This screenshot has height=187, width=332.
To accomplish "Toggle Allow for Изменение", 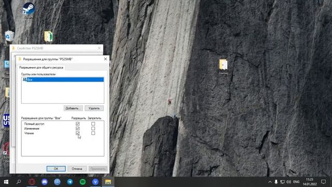I will pyautogui.click(x=77, y=128).
